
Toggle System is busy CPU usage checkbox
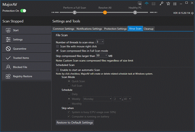click(69, 112)
